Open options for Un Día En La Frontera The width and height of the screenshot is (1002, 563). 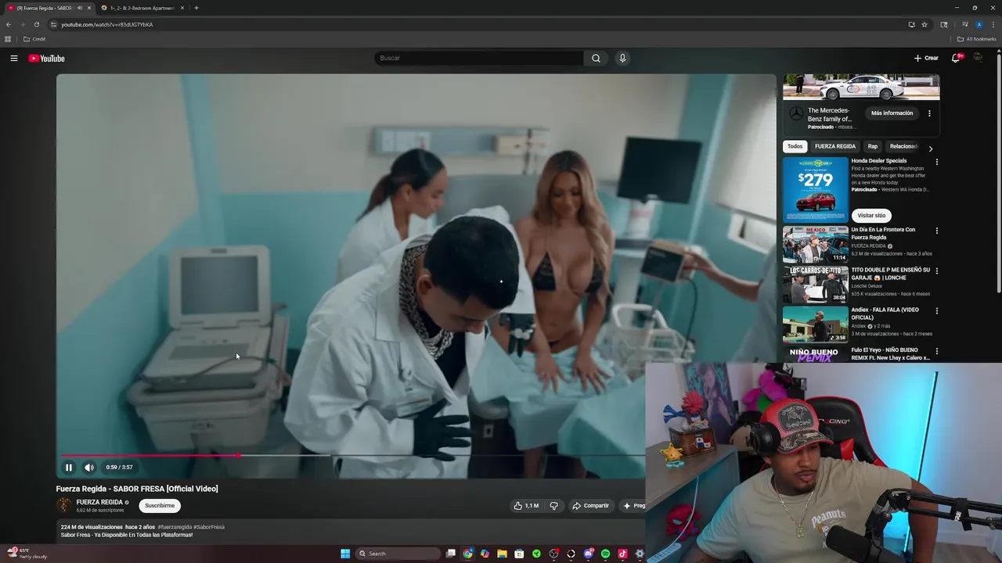(x=936, y=231)
